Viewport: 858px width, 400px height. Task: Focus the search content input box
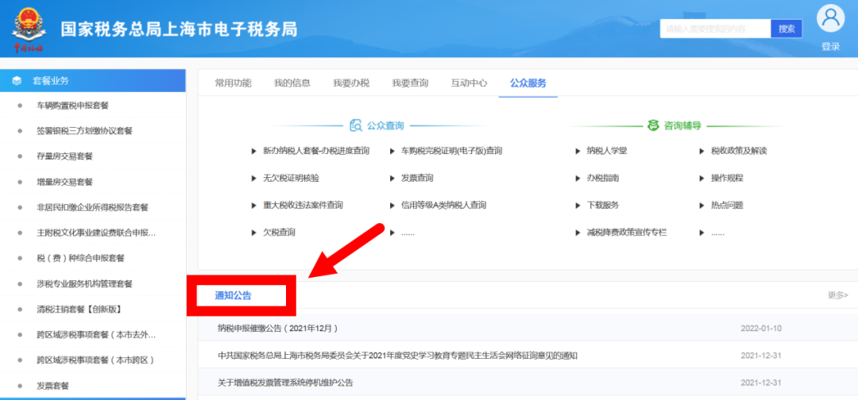point(715,29)
